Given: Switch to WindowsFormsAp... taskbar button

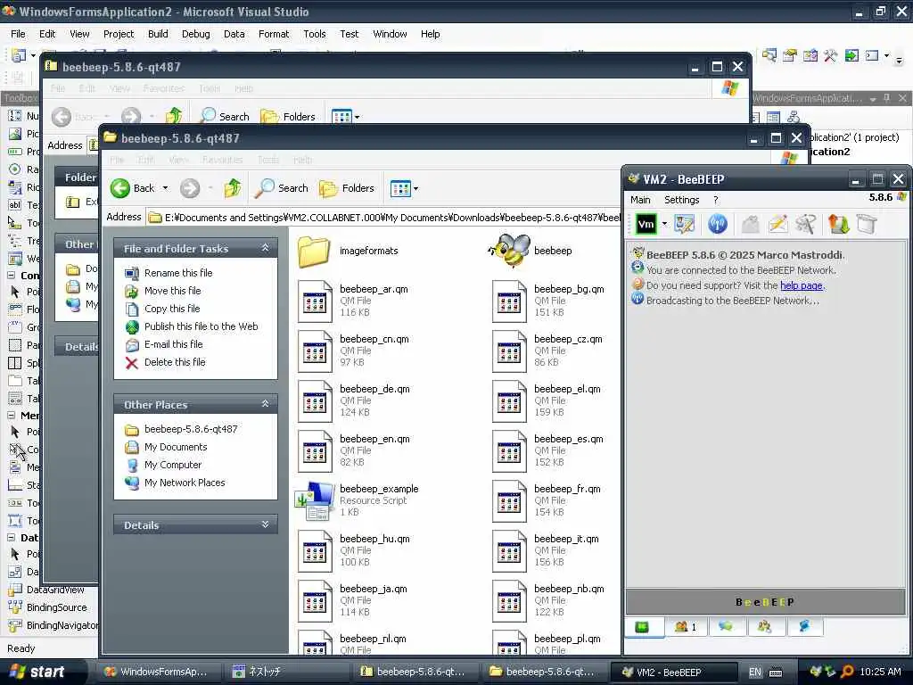Looking at the screenshot, I should point(156,672).
